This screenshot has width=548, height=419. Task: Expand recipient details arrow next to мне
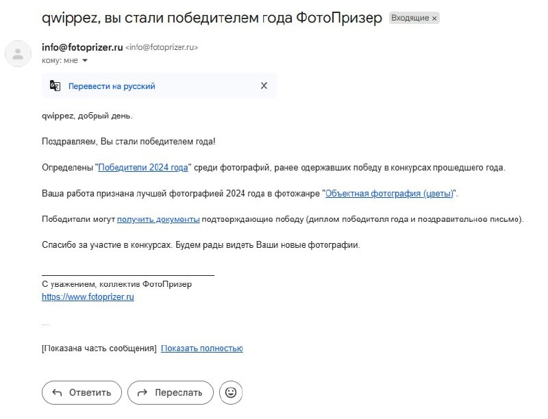(84, 61)
